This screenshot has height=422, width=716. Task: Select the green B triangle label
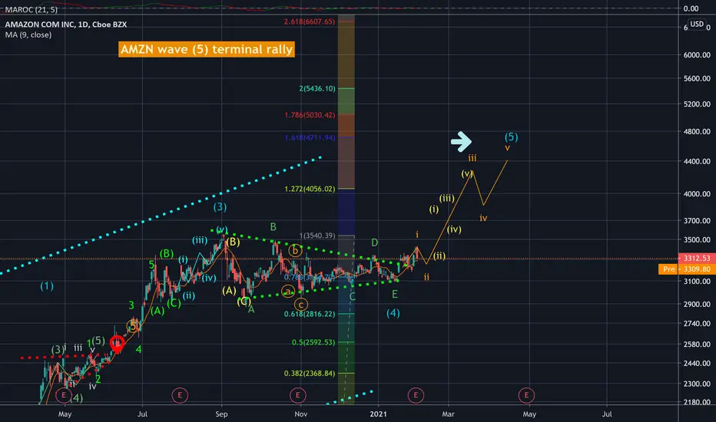[x=273, y=227]
